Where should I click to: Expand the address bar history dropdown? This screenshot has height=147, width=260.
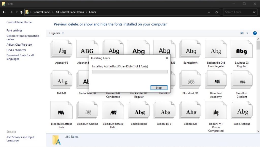(209, 12)
